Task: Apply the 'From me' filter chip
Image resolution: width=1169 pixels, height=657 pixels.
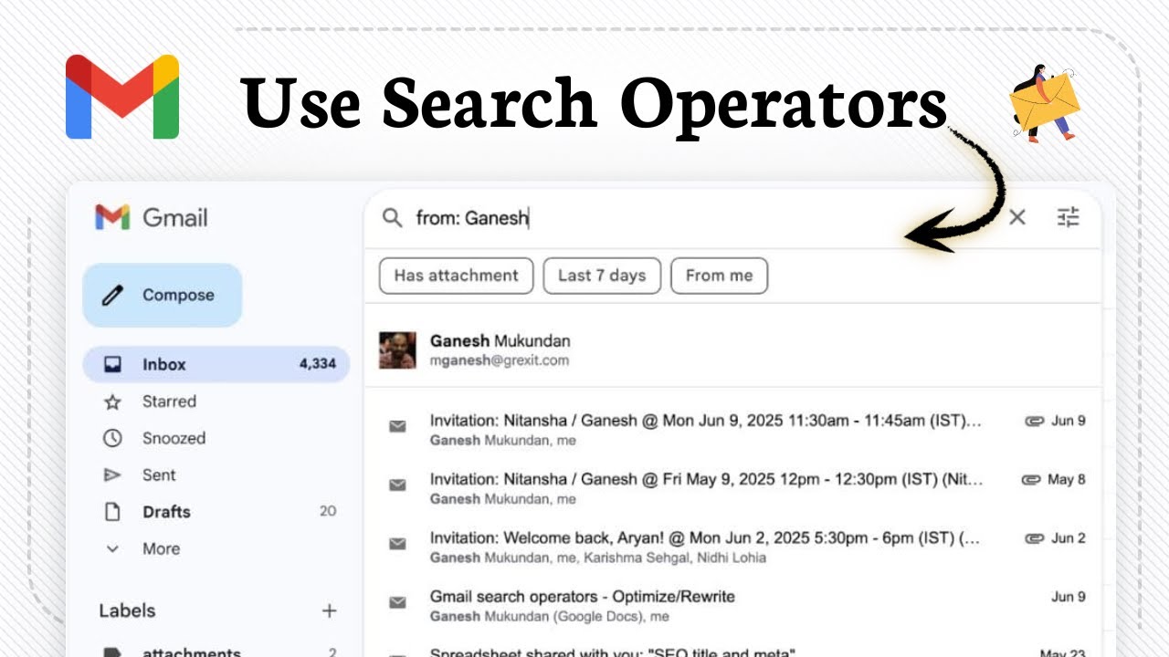Action: coord(719,276)
